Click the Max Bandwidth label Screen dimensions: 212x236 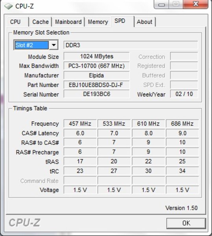pos(39,66)
